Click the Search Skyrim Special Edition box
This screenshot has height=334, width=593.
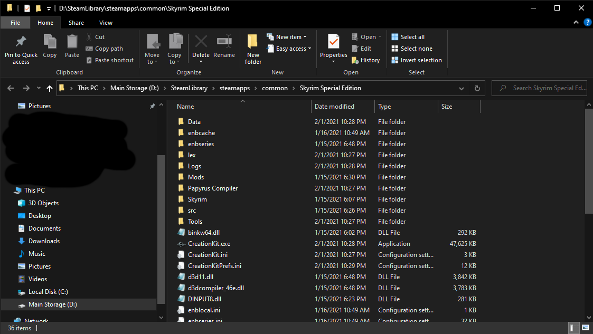pyautogui.click(x=539, y=88)
